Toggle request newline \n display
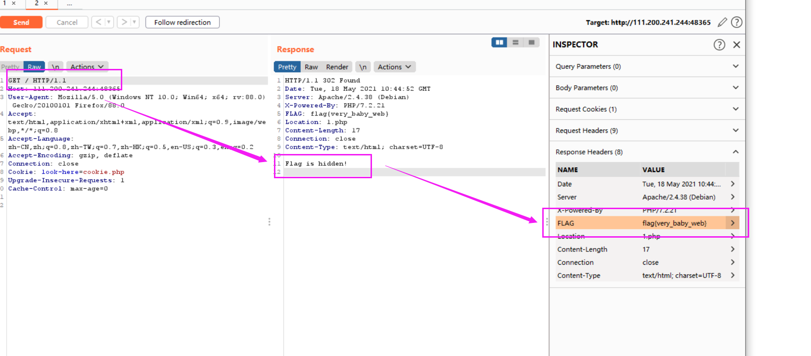Image resolution: width=811 pixels, height=356 pixels. point(55,67)
